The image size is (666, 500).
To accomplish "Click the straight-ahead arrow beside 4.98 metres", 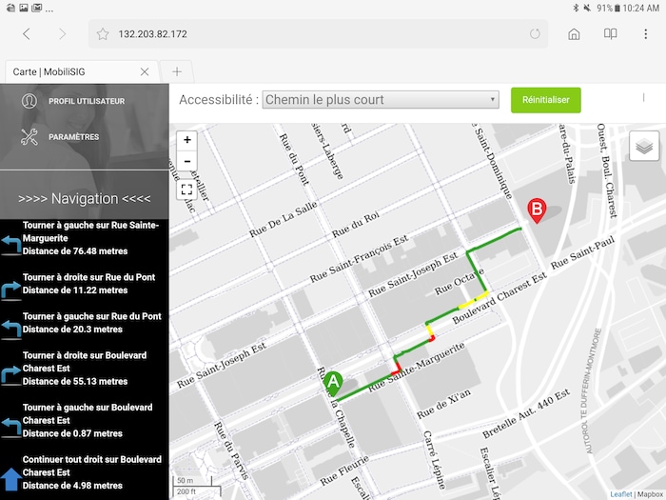I will [x=11, y=479].
